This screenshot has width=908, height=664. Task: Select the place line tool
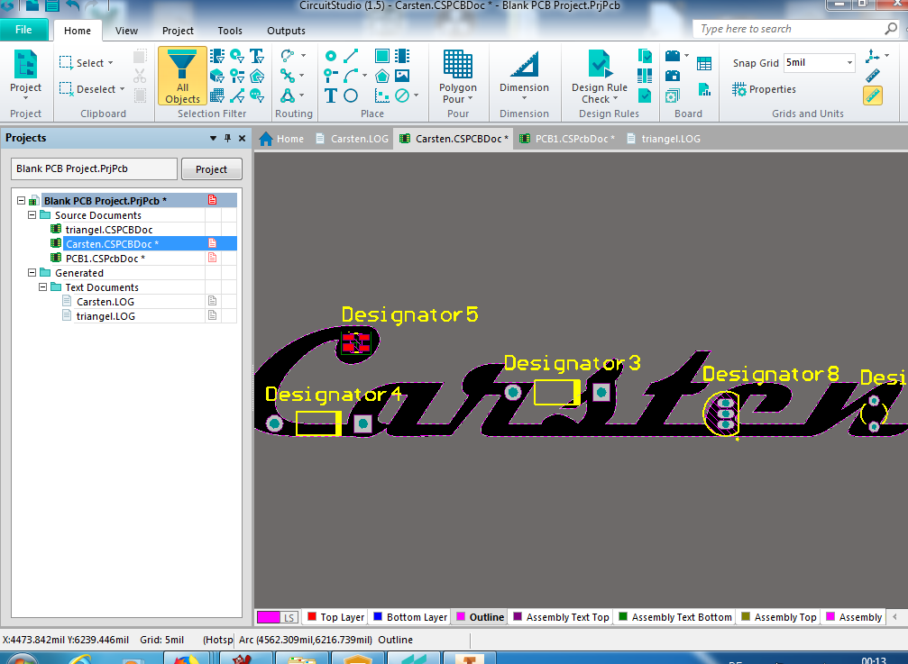click(351, 56)
